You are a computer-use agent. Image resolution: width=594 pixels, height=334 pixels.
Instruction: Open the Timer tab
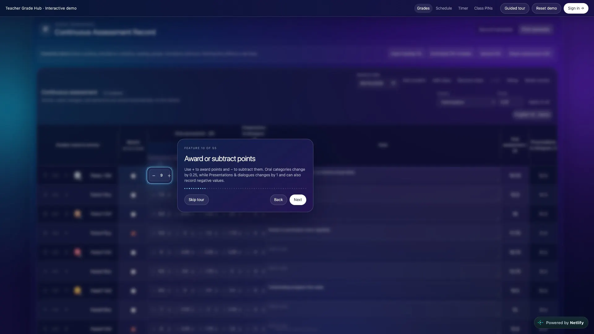coord(463,8)
